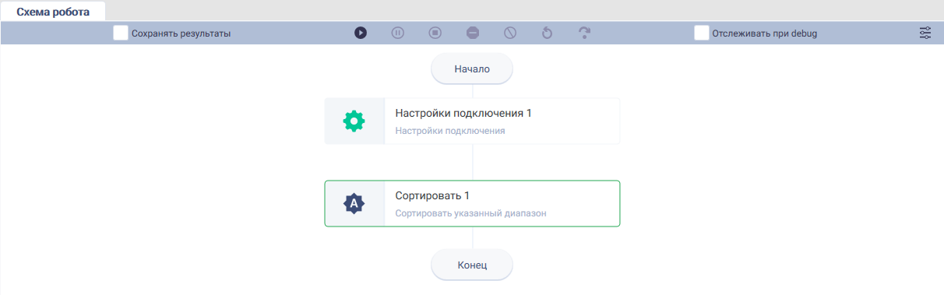The height and width of the screenshot is (295, 944).
Task: Select the Сортировать 1 block
Action: pos(472,203)
